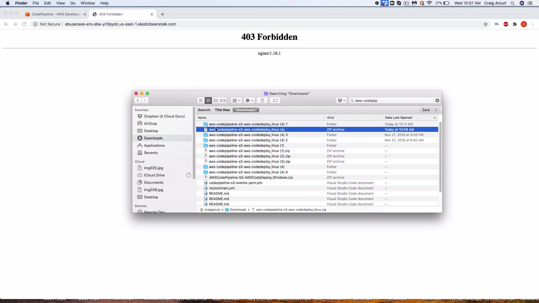Switch Finder to icon view
Image resolution: width=539 pixels, height=303 pixels.
(x=201, y=101)
